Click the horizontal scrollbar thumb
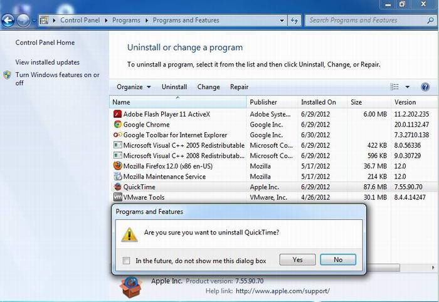 coord(383,268)
